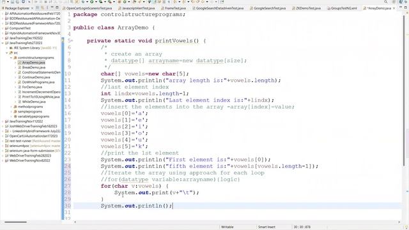Click the search magnifier icon in top toolbar
The width and height of the screenshot is (409, 230).
[x=385, y=2]
